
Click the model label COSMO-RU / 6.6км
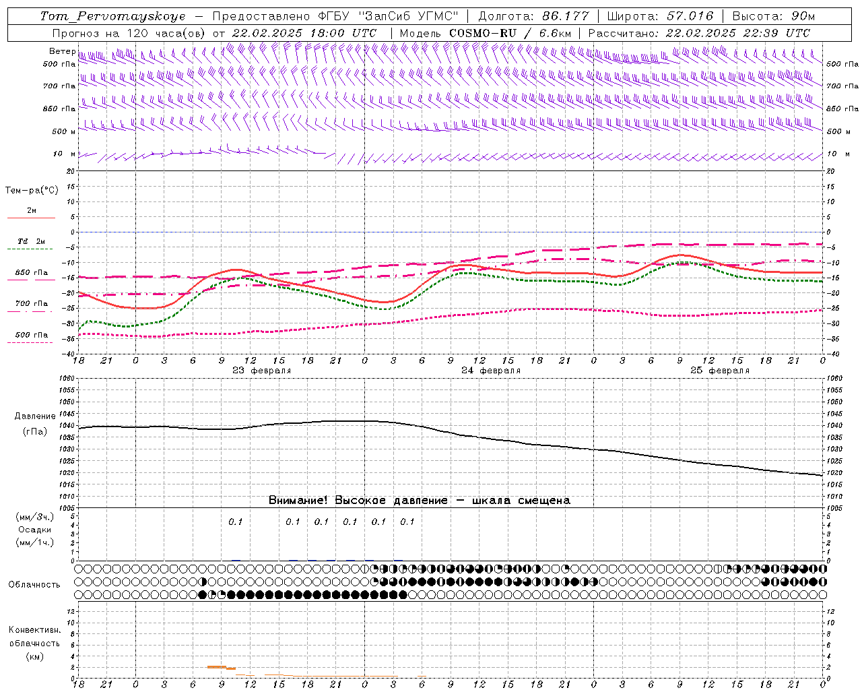(x=510, y=33)
